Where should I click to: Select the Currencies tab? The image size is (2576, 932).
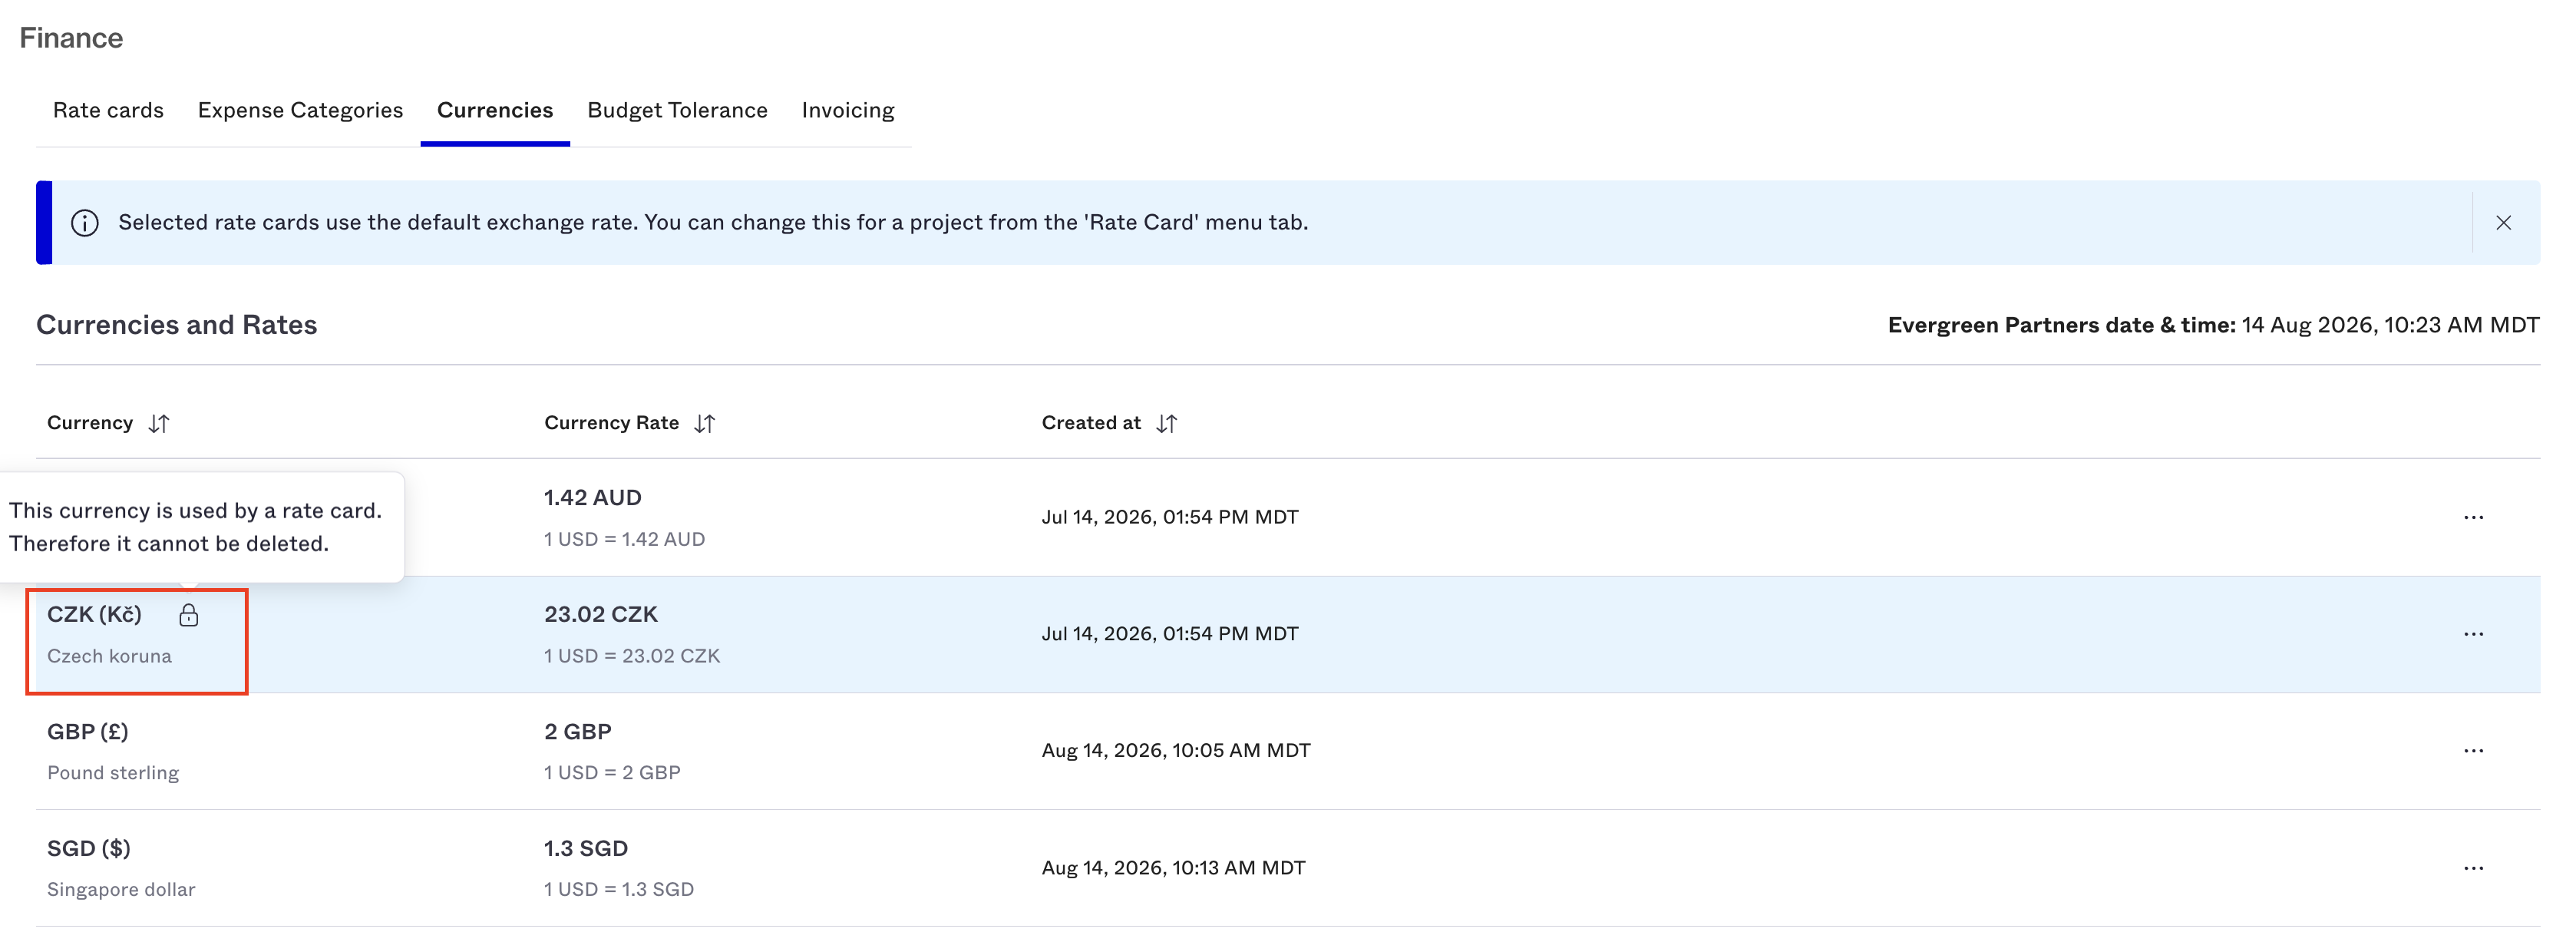(495, 110)
